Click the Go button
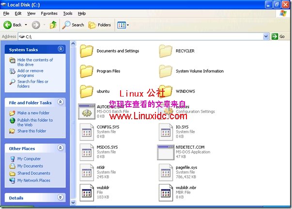The width and height of the screenshot is (292, 209). [x=278, y=36]
